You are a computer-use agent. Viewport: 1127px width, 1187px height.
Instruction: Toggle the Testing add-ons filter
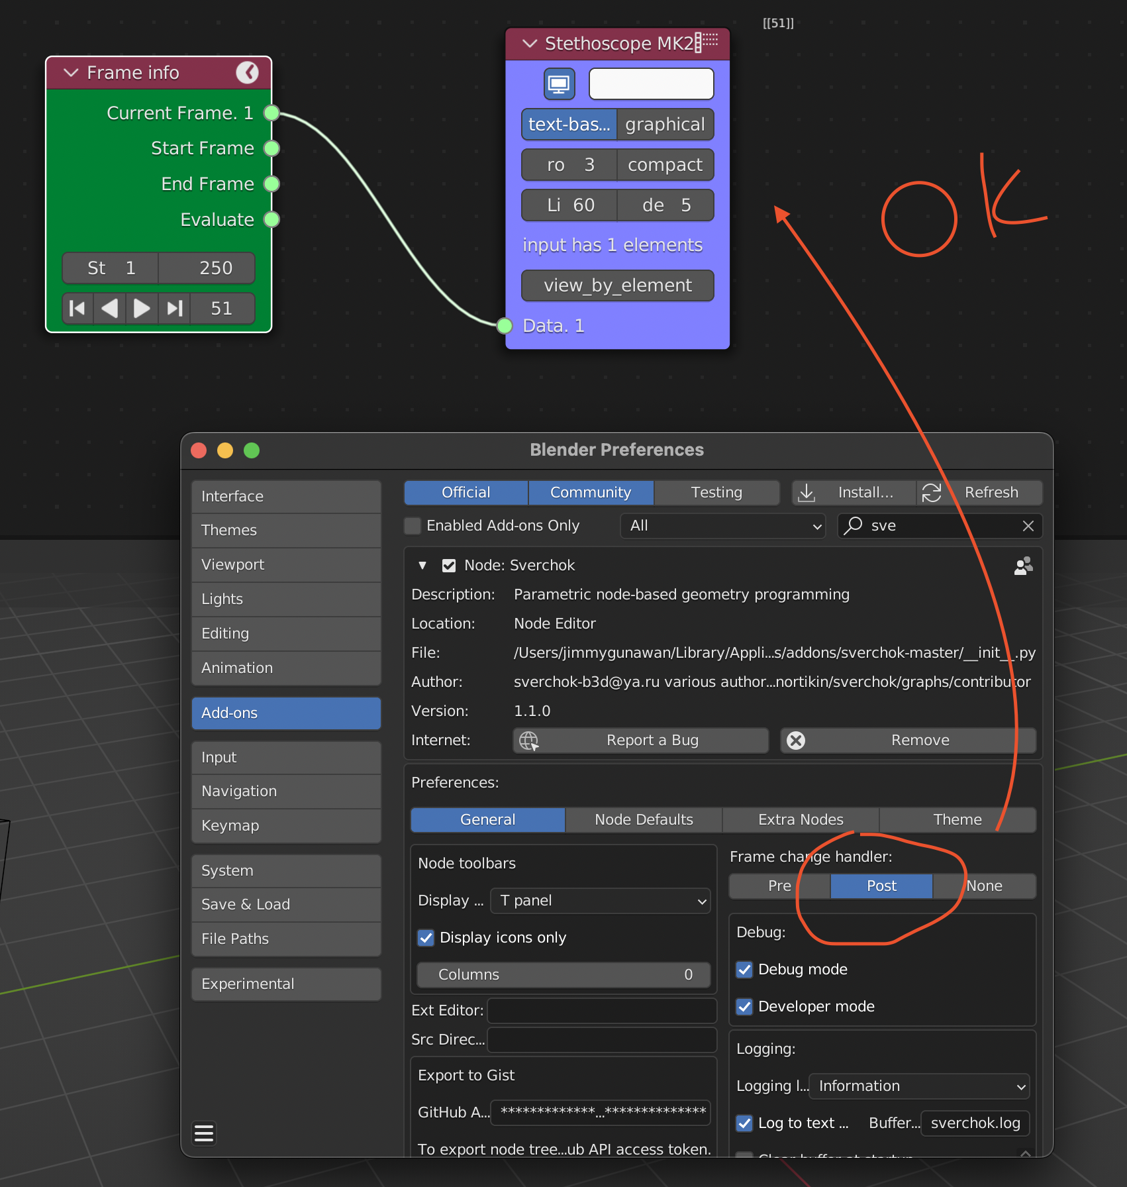716,493
